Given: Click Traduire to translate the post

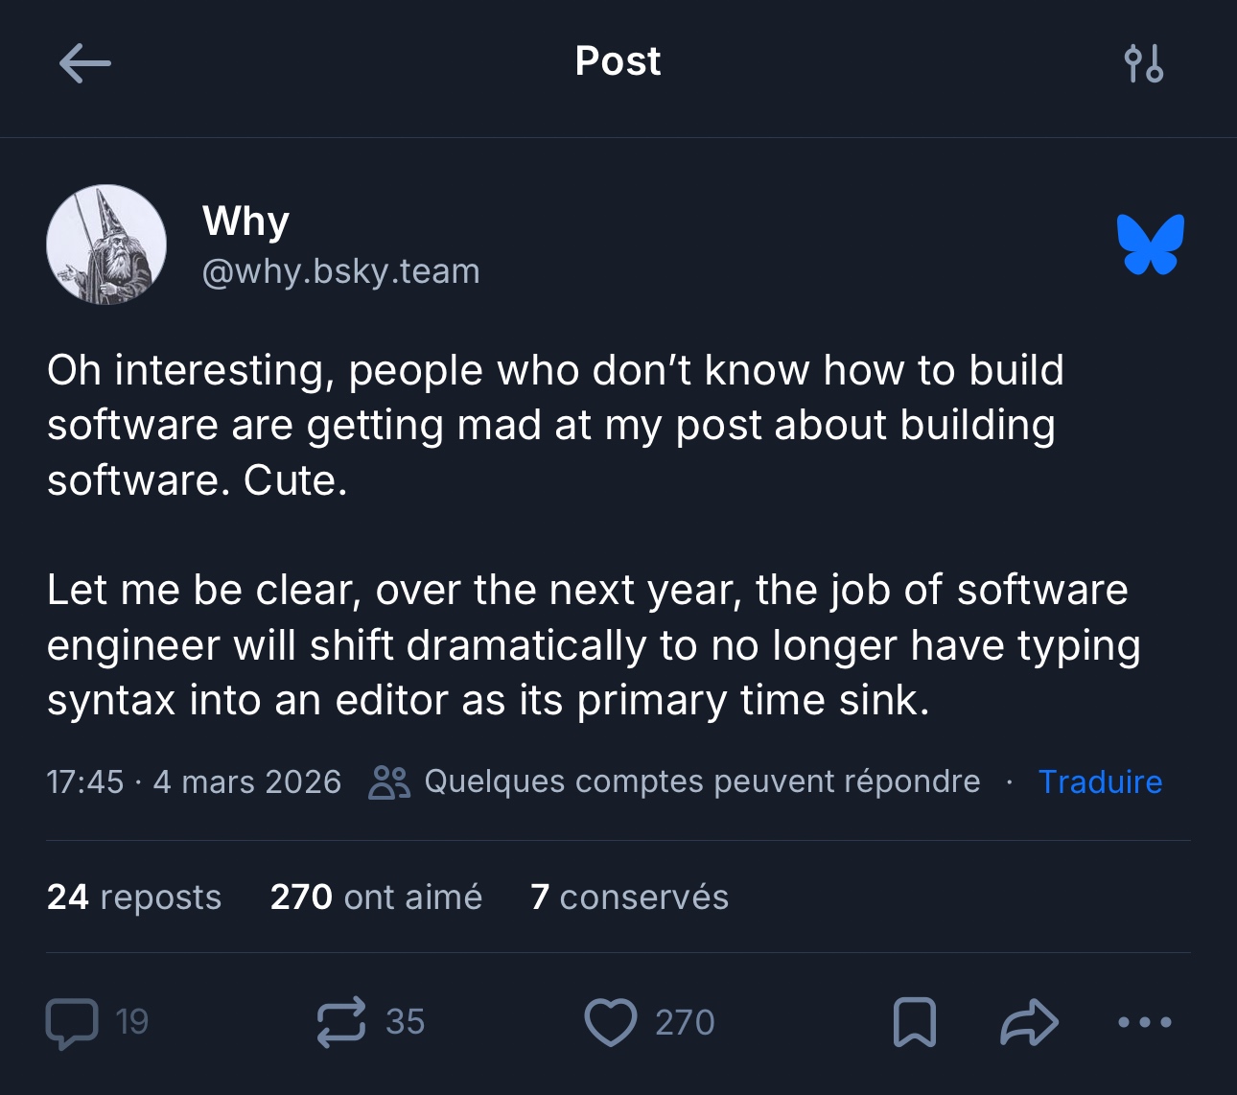Looking at the screenshot, I should [1100, 782].
